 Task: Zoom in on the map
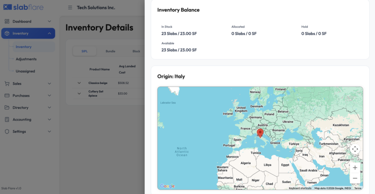[x=354, y=168]
